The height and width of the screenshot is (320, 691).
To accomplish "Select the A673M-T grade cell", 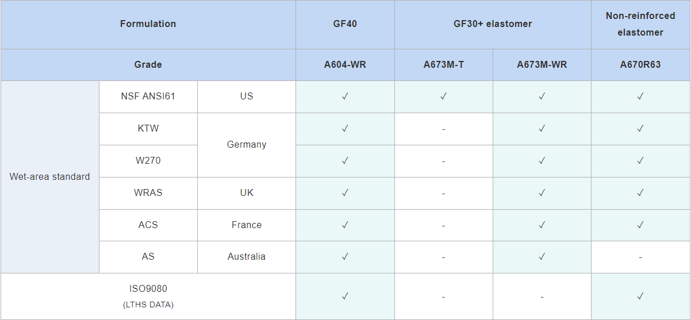I will (x=443, y=65).
